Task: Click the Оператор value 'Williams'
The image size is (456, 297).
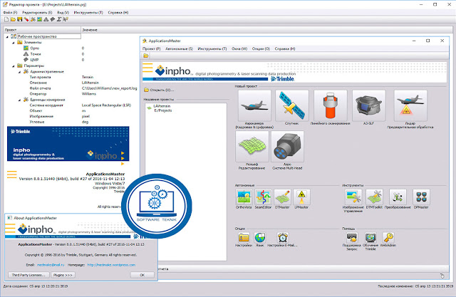Action: tap(88, 94)
